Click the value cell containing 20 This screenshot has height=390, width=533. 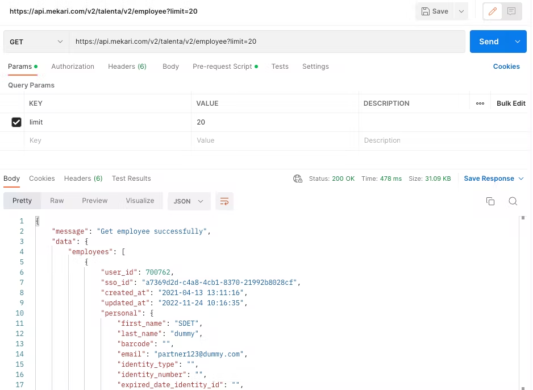[274, 122]
